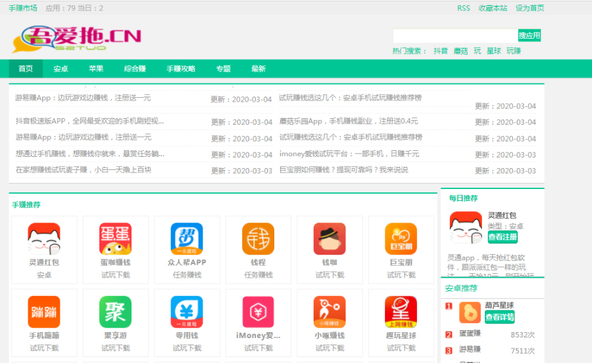This screenshot has width=592, height=363.
Task: Open the 灵通红包 app icon in 手赚推荐
Action: pyautogui.click(x=44, y=238)
